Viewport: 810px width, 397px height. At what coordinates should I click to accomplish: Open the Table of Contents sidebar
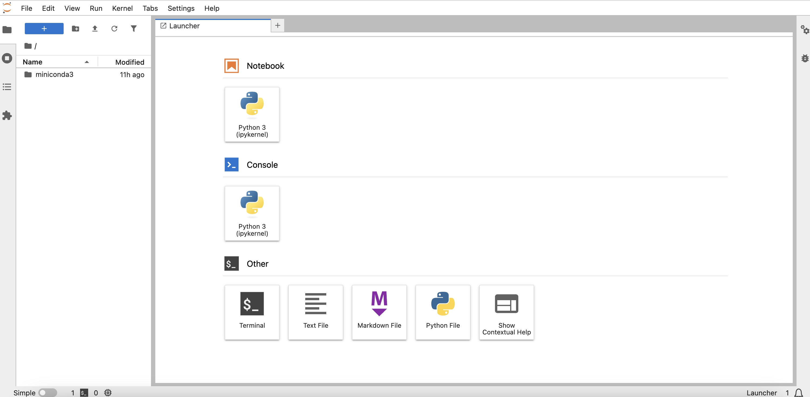7,87
